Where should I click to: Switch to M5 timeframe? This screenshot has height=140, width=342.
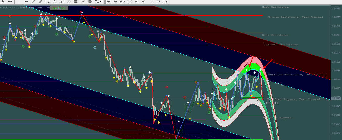click(x=115, y=2)
